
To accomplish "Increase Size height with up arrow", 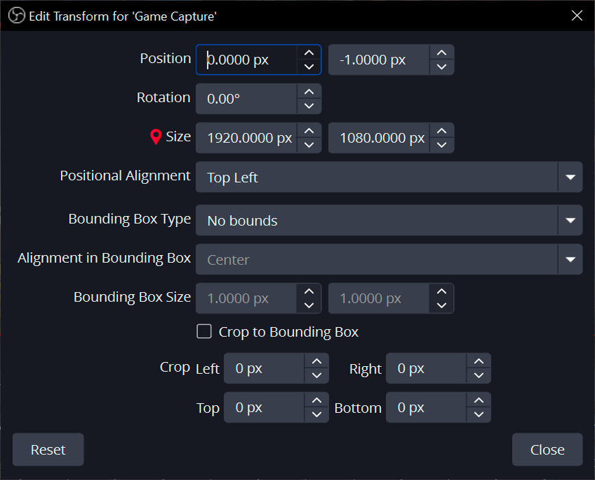I will point(441,131).
